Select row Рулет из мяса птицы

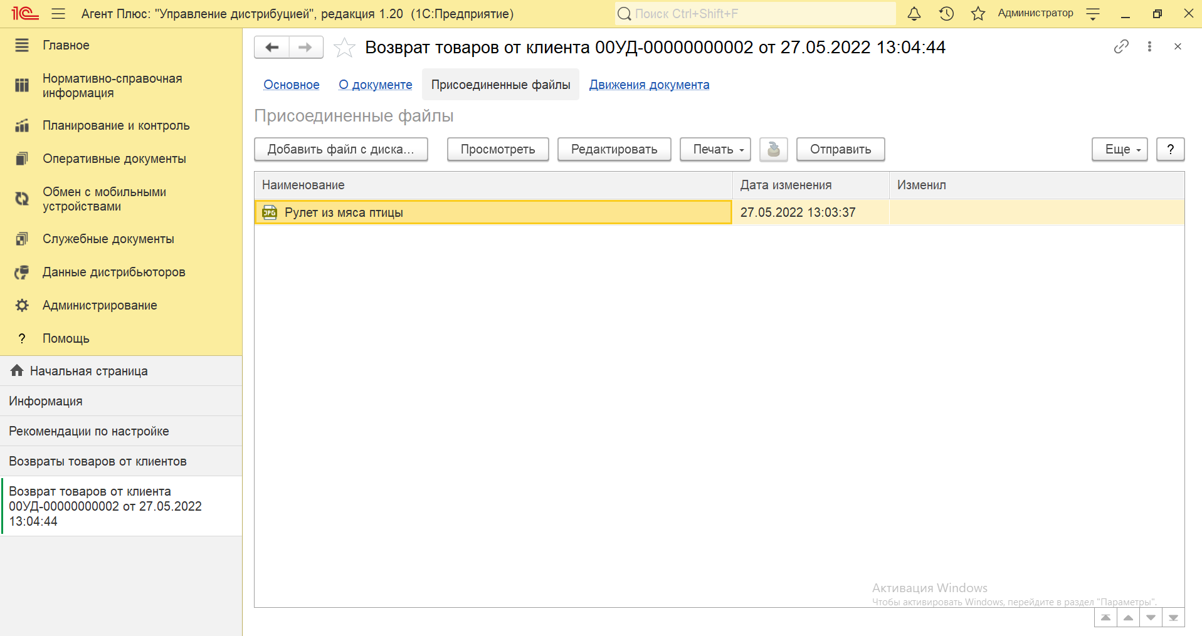pyautogui.click(x=719, y=212)
